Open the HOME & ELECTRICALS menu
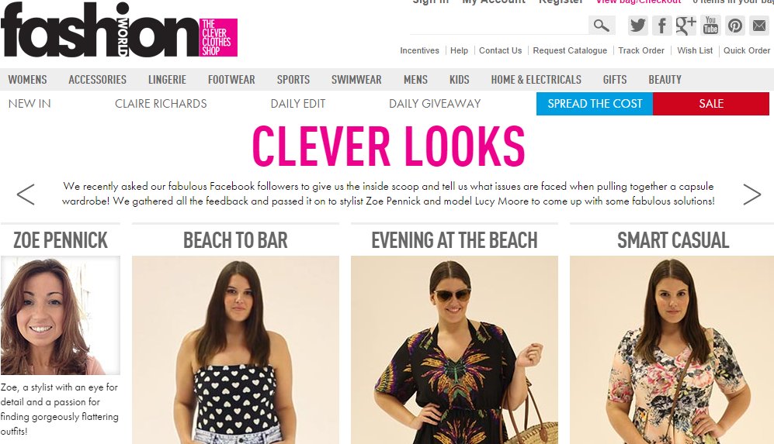 coord(536,79)
